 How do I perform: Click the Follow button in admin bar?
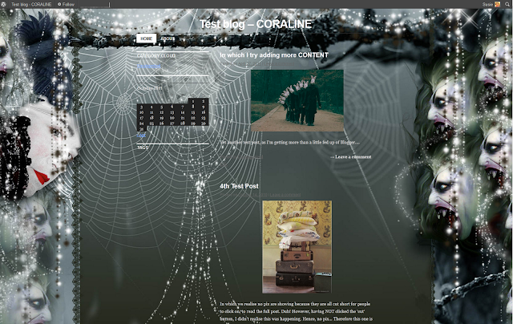66,4
